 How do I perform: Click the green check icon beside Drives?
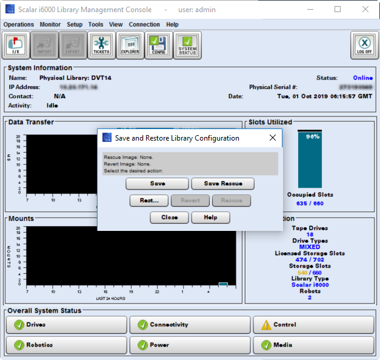point(19,325)
